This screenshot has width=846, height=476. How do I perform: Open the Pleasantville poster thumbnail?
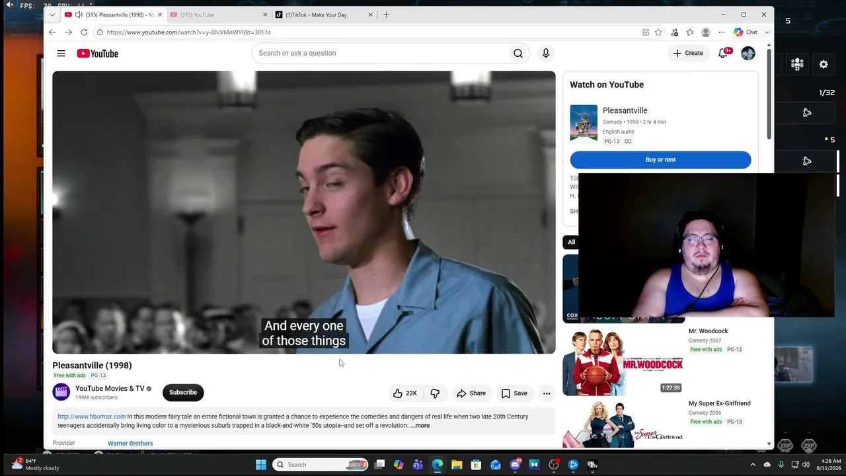[x=584, y=123]
